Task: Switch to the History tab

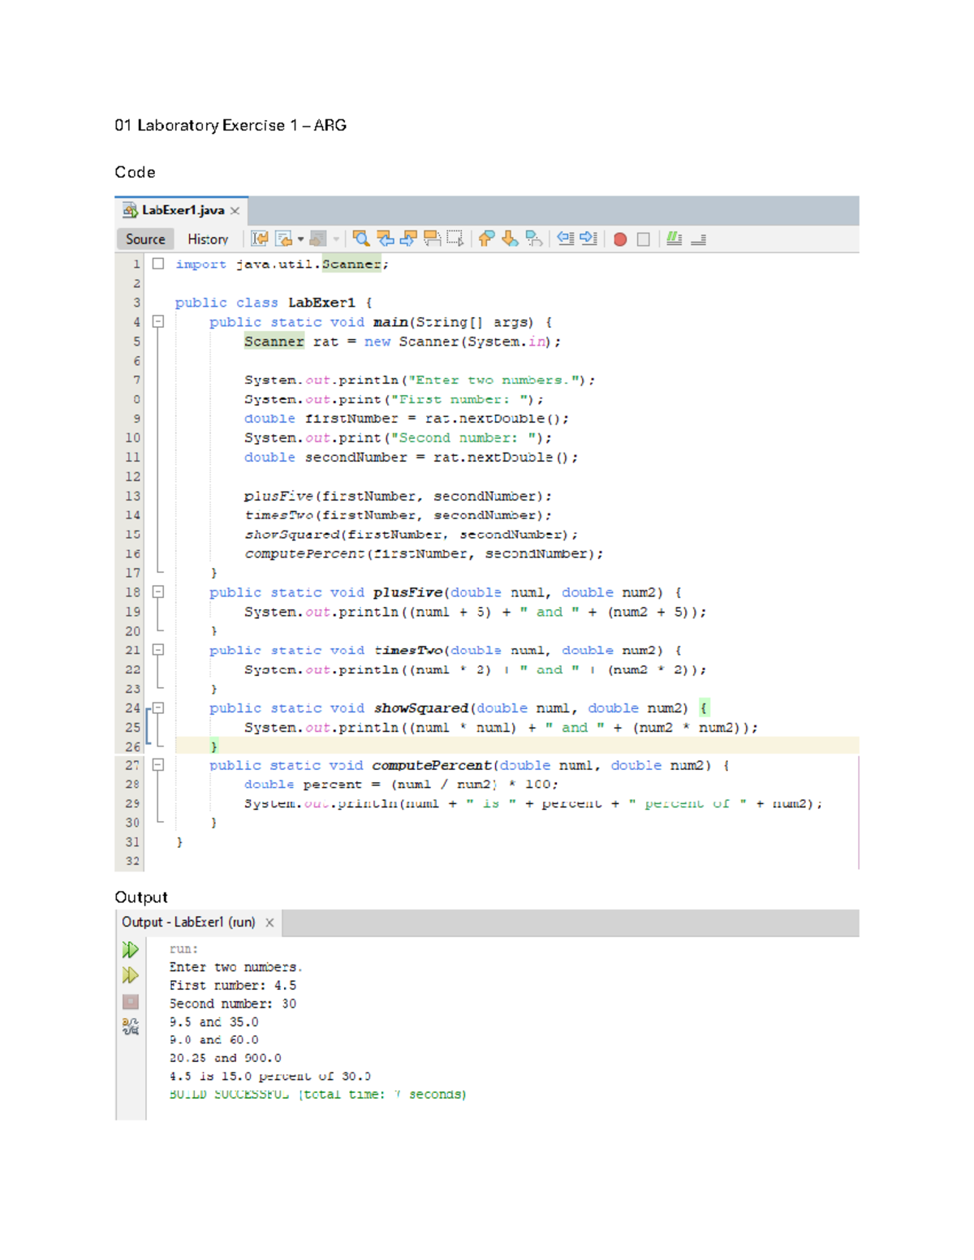Action: [207, 239]
